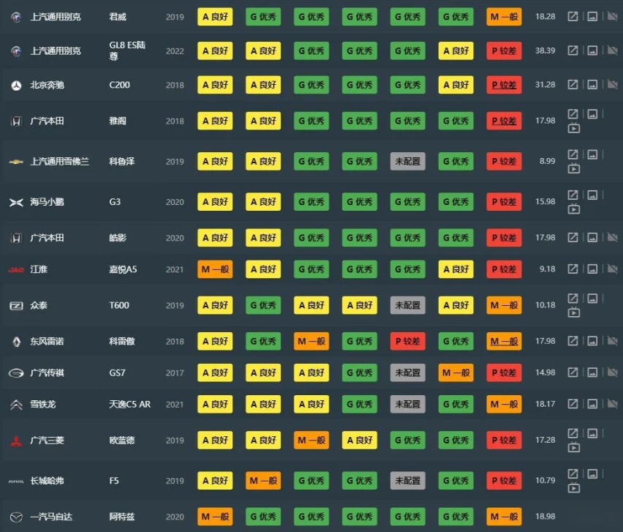Click the Mitsubishi logo beside 广汽三菱

click(x=16, y=441)
